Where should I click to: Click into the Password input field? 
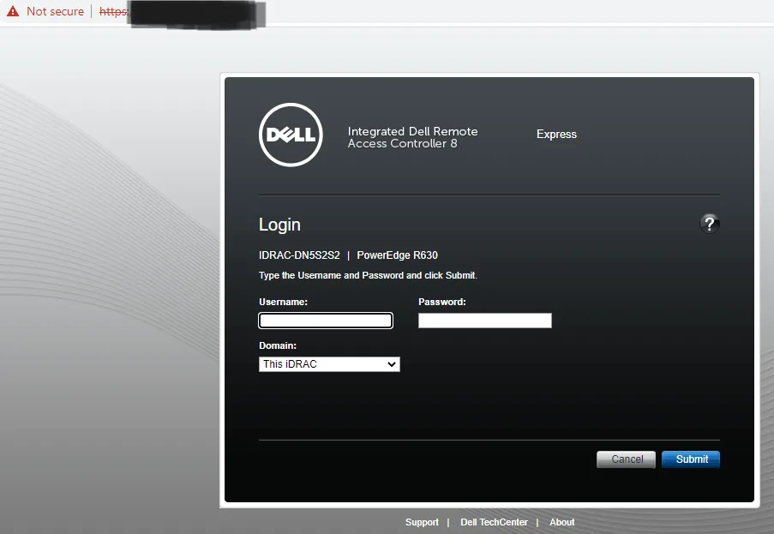[484, 321]
